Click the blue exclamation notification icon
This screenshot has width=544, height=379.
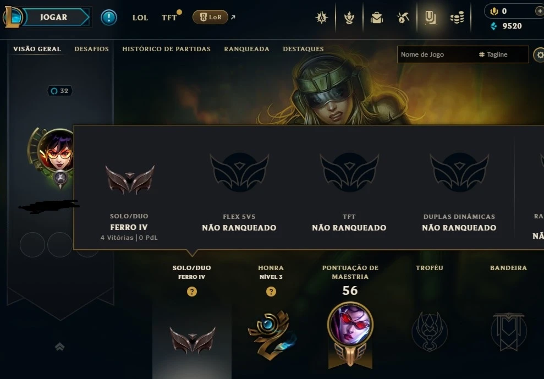pyautogui.click(x=108, y=18)
